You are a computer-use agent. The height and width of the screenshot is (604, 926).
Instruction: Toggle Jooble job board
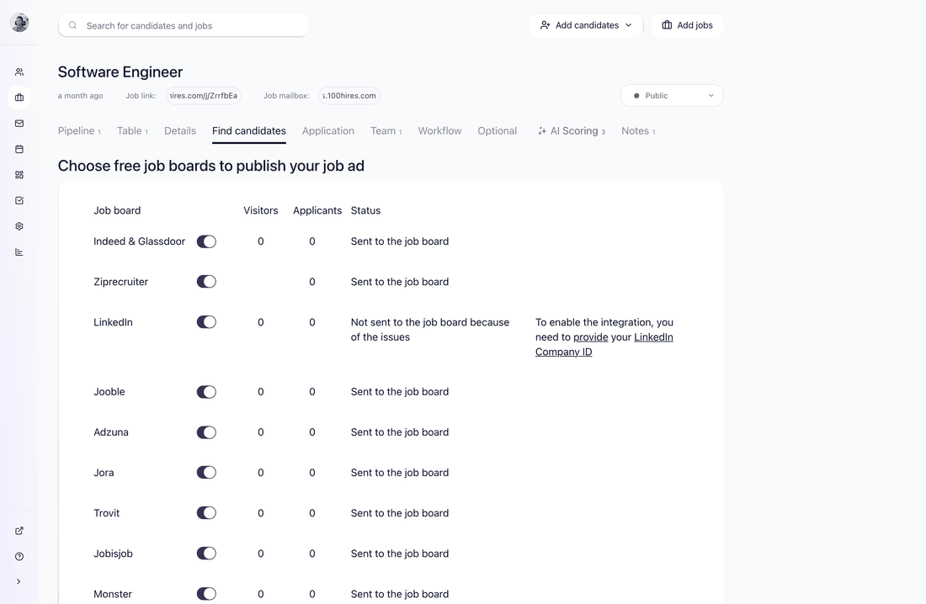207,392
